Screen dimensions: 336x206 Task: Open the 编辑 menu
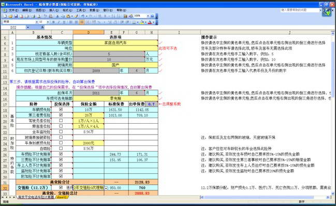[27, 10]
